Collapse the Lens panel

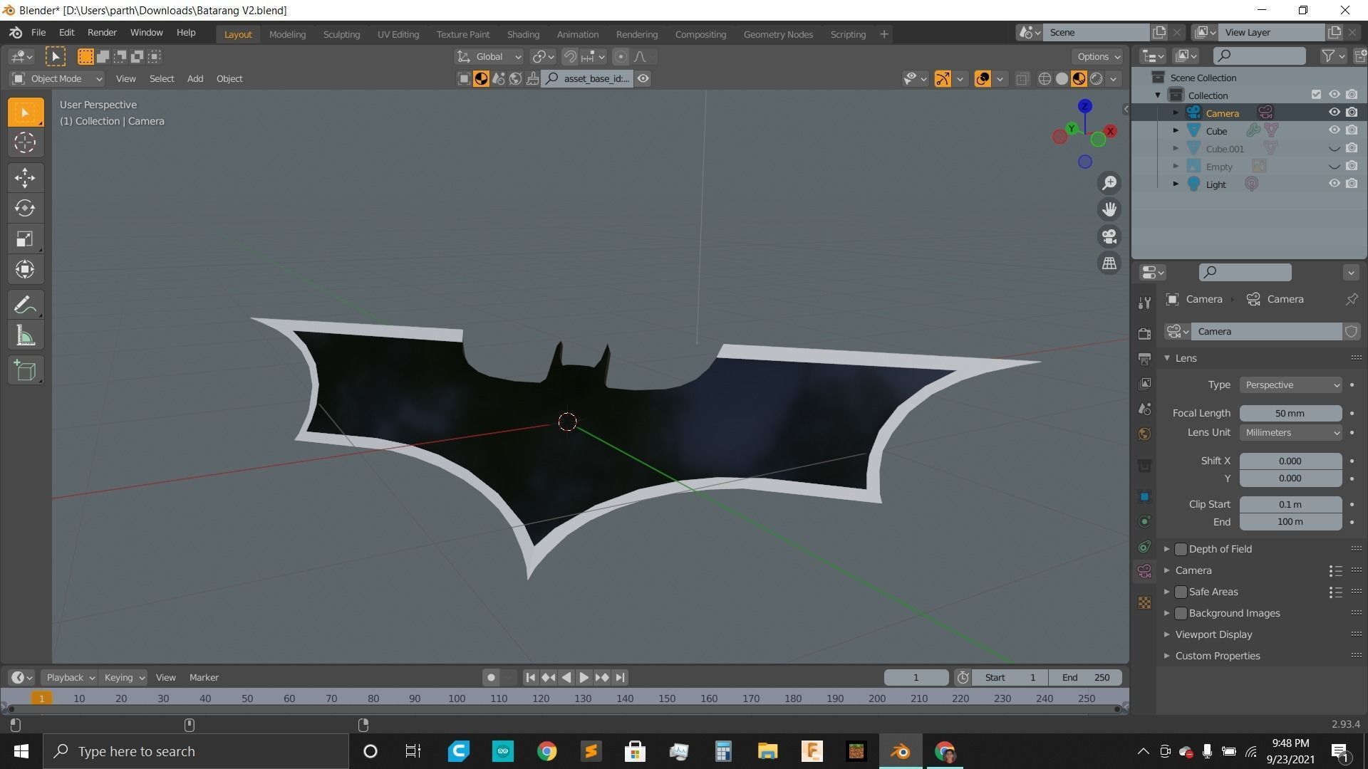coord(1167,358)
